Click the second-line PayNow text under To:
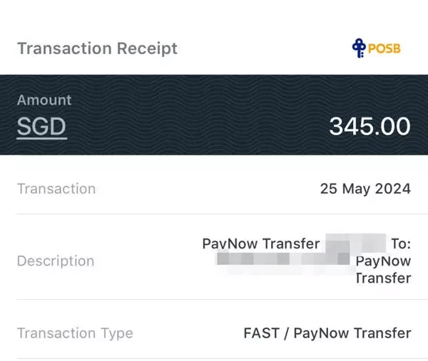The height and width of the screenshot is (361, 428). point(384,261)
